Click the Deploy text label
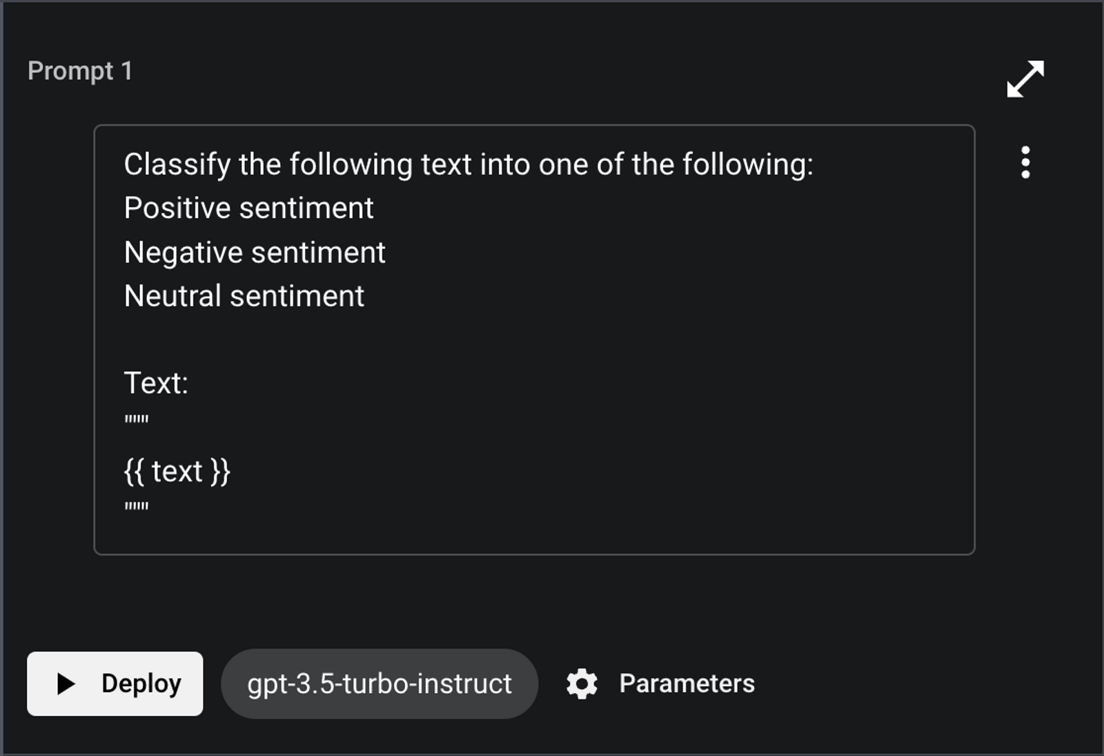The height and width of the screenshot is (756, 1104). (141, 684)
